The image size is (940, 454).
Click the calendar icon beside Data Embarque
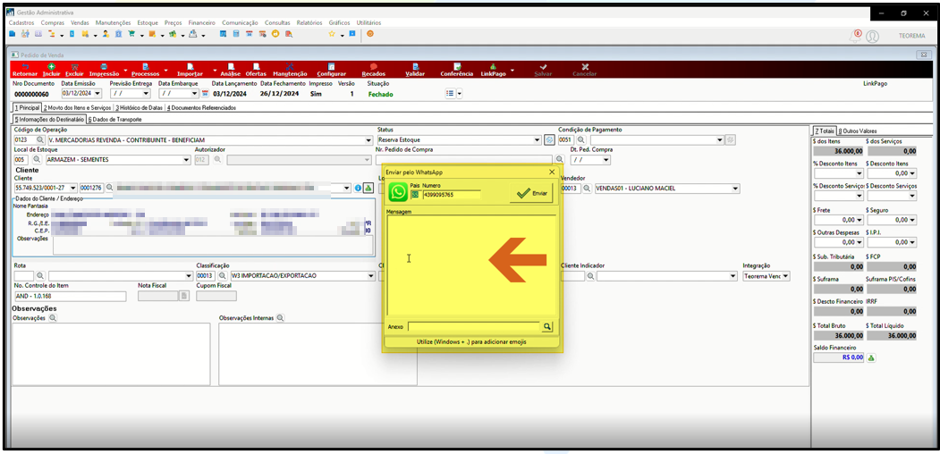pos(205,94)
